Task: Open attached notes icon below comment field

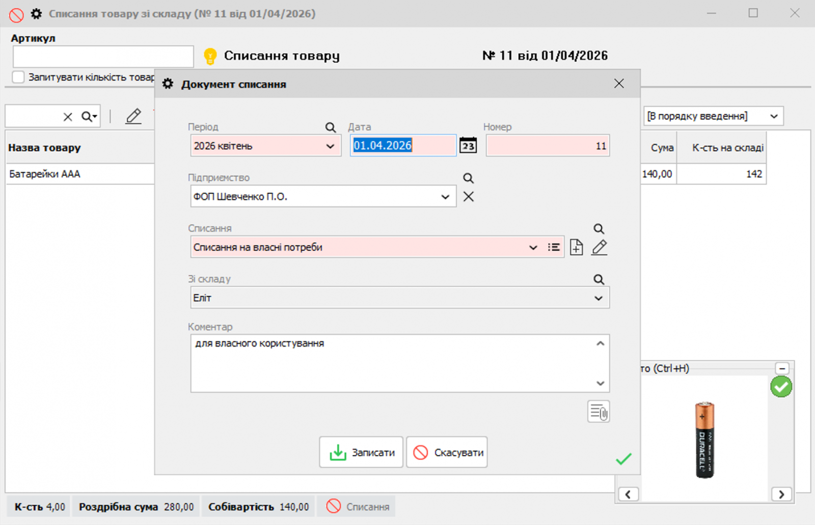Action: (x=598, y=411)
